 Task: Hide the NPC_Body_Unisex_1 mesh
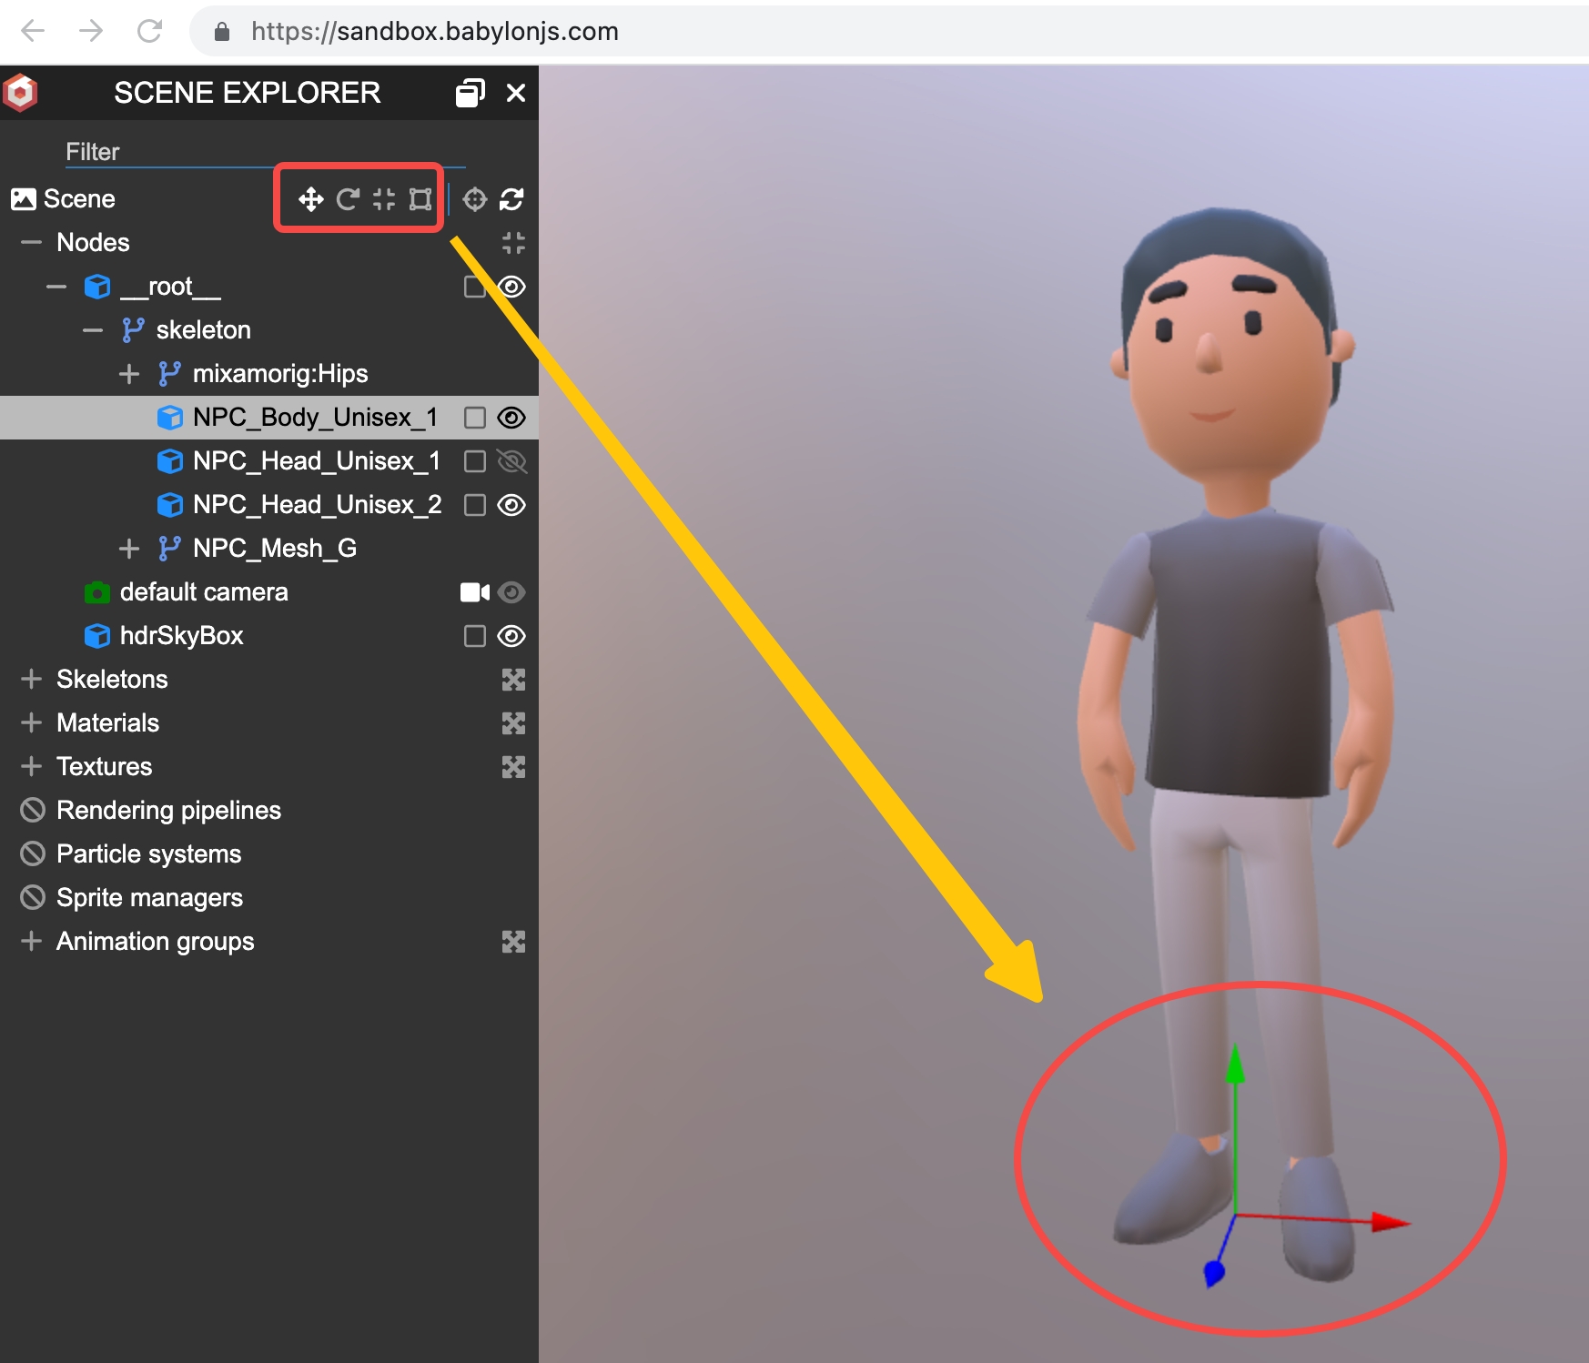pyautogui.click(x=512, y=418)
